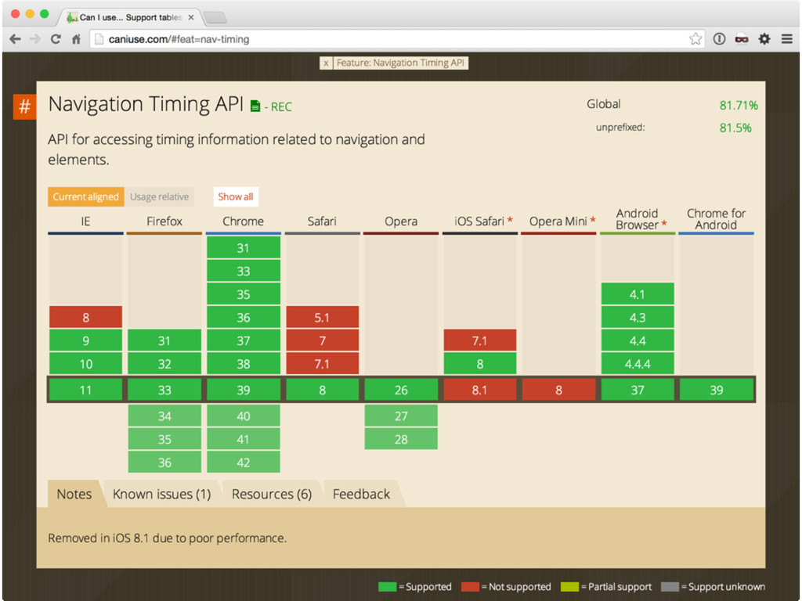Click the unprefixed 81.5% value
802x601 pixels.
pos(735,128)
